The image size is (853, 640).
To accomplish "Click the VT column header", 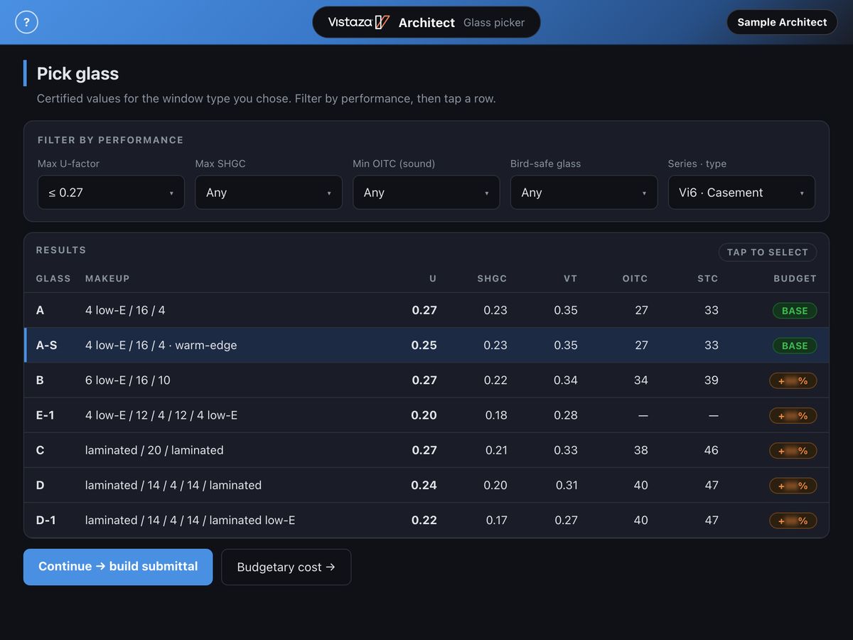I will point(571,279).
